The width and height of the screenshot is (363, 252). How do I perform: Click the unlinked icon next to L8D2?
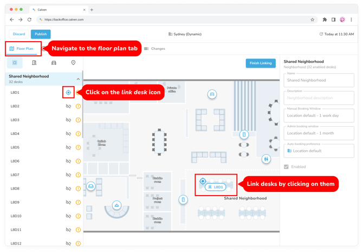[x=68, y=106]
